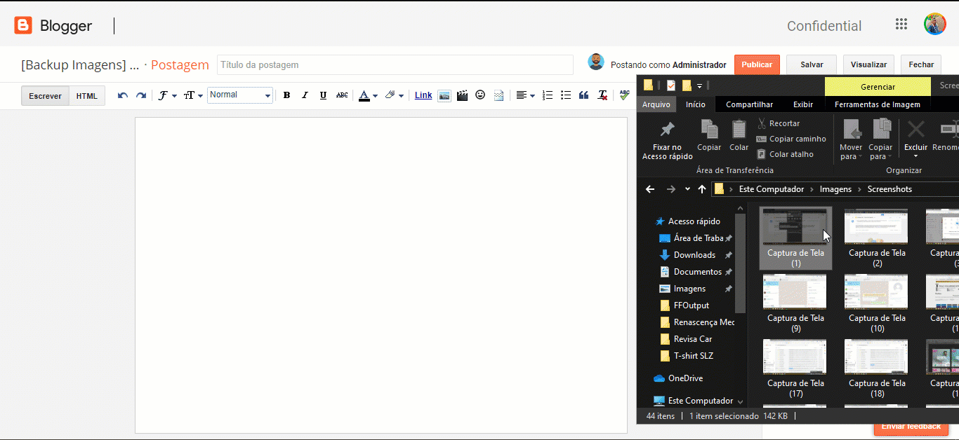Select Captura de Tela (2) thumbnail

pos(877,238)
